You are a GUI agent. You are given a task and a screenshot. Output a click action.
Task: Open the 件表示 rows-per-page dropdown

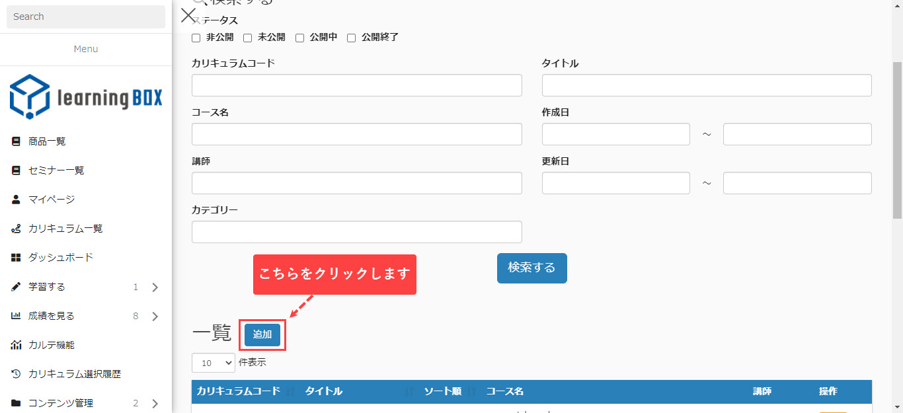(x=213, y=363)
